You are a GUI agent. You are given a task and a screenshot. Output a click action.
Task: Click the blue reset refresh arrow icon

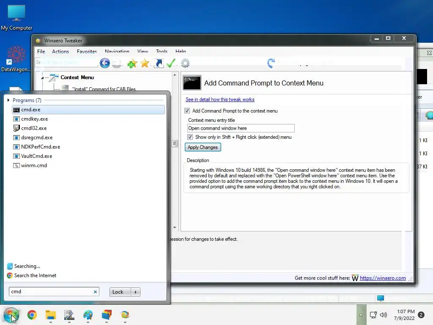[271, 63]
